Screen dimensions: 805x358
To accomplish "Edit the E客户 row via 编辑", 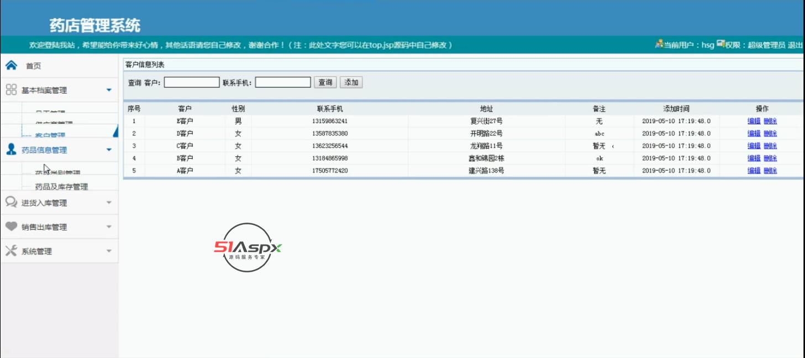I will [x=754, y=121].
